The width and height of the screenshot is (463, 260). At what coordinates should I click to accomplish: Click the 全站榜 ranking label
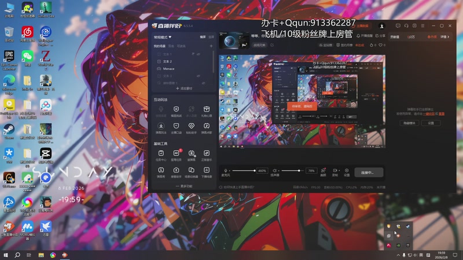325,45
